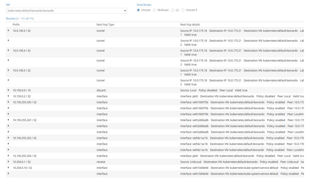The image size is (311, 182).
Task: Click the Next hop Type column header
Action: [x=105, y=24]
